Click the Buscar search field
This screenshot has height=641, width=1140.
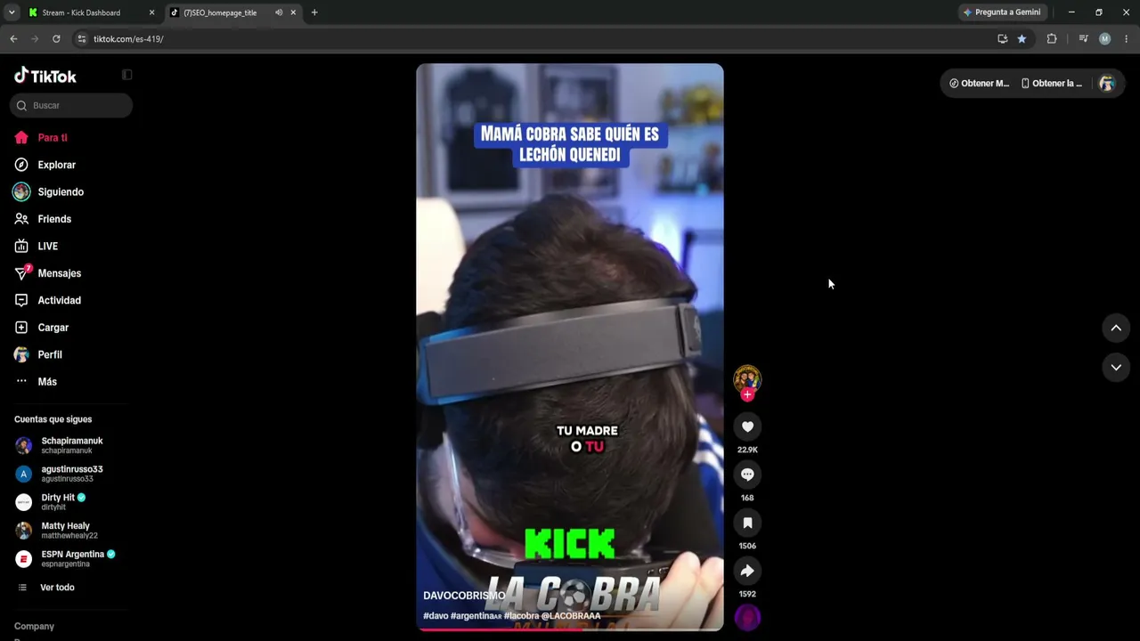71,105
